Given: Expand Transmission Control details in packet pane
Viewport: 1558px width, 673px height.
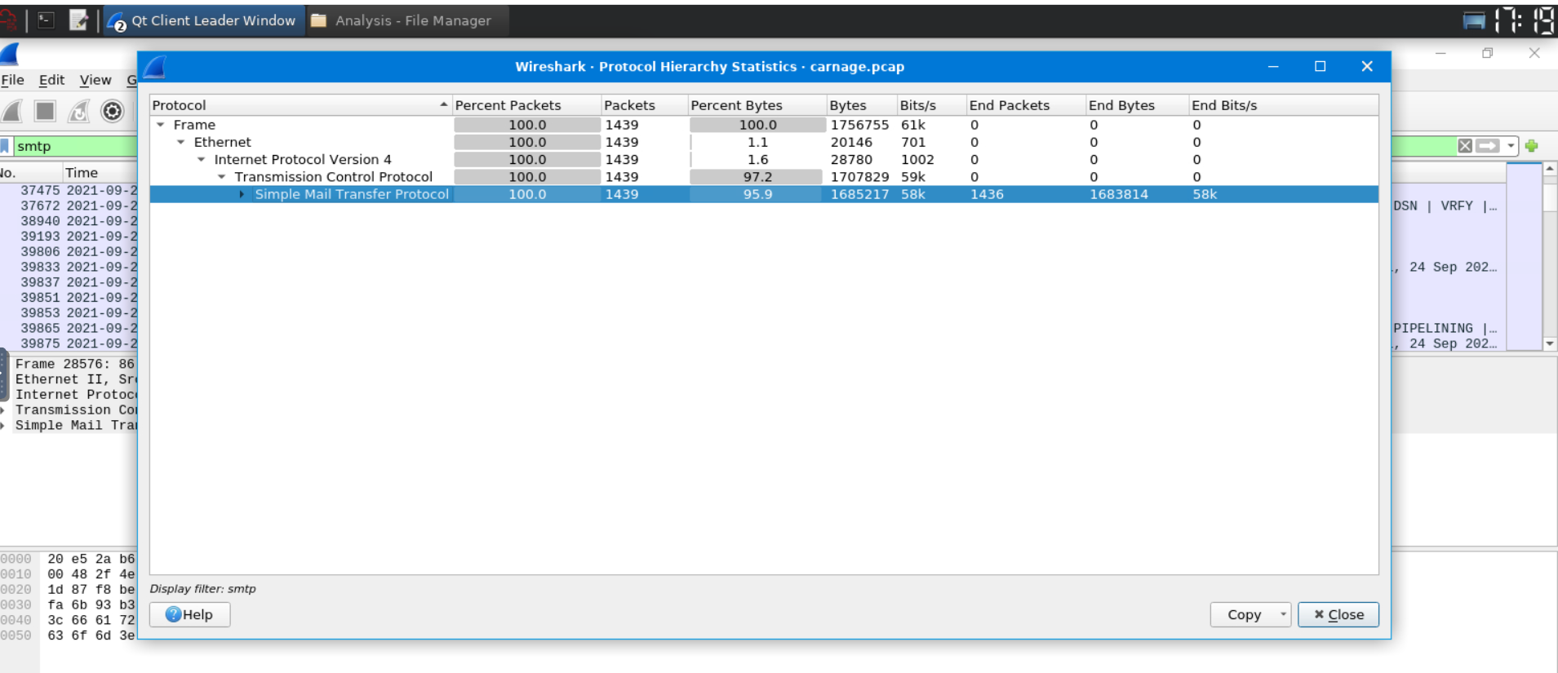Looking at the screenshot, I should 3,410.
